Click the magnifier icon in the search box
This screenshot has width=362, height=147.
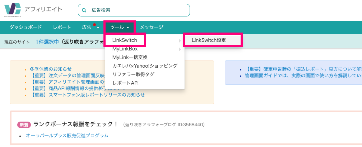coord(84,10)
